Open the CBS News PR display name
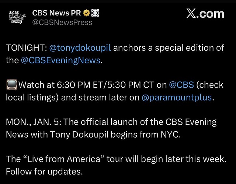 coord(57,13)
